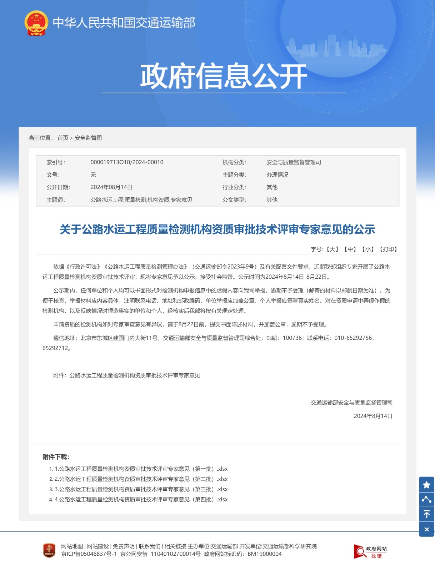Click the 政府网站找错 error report icon
This screenshot has height=571, width=435.
[x=370, y=551]
